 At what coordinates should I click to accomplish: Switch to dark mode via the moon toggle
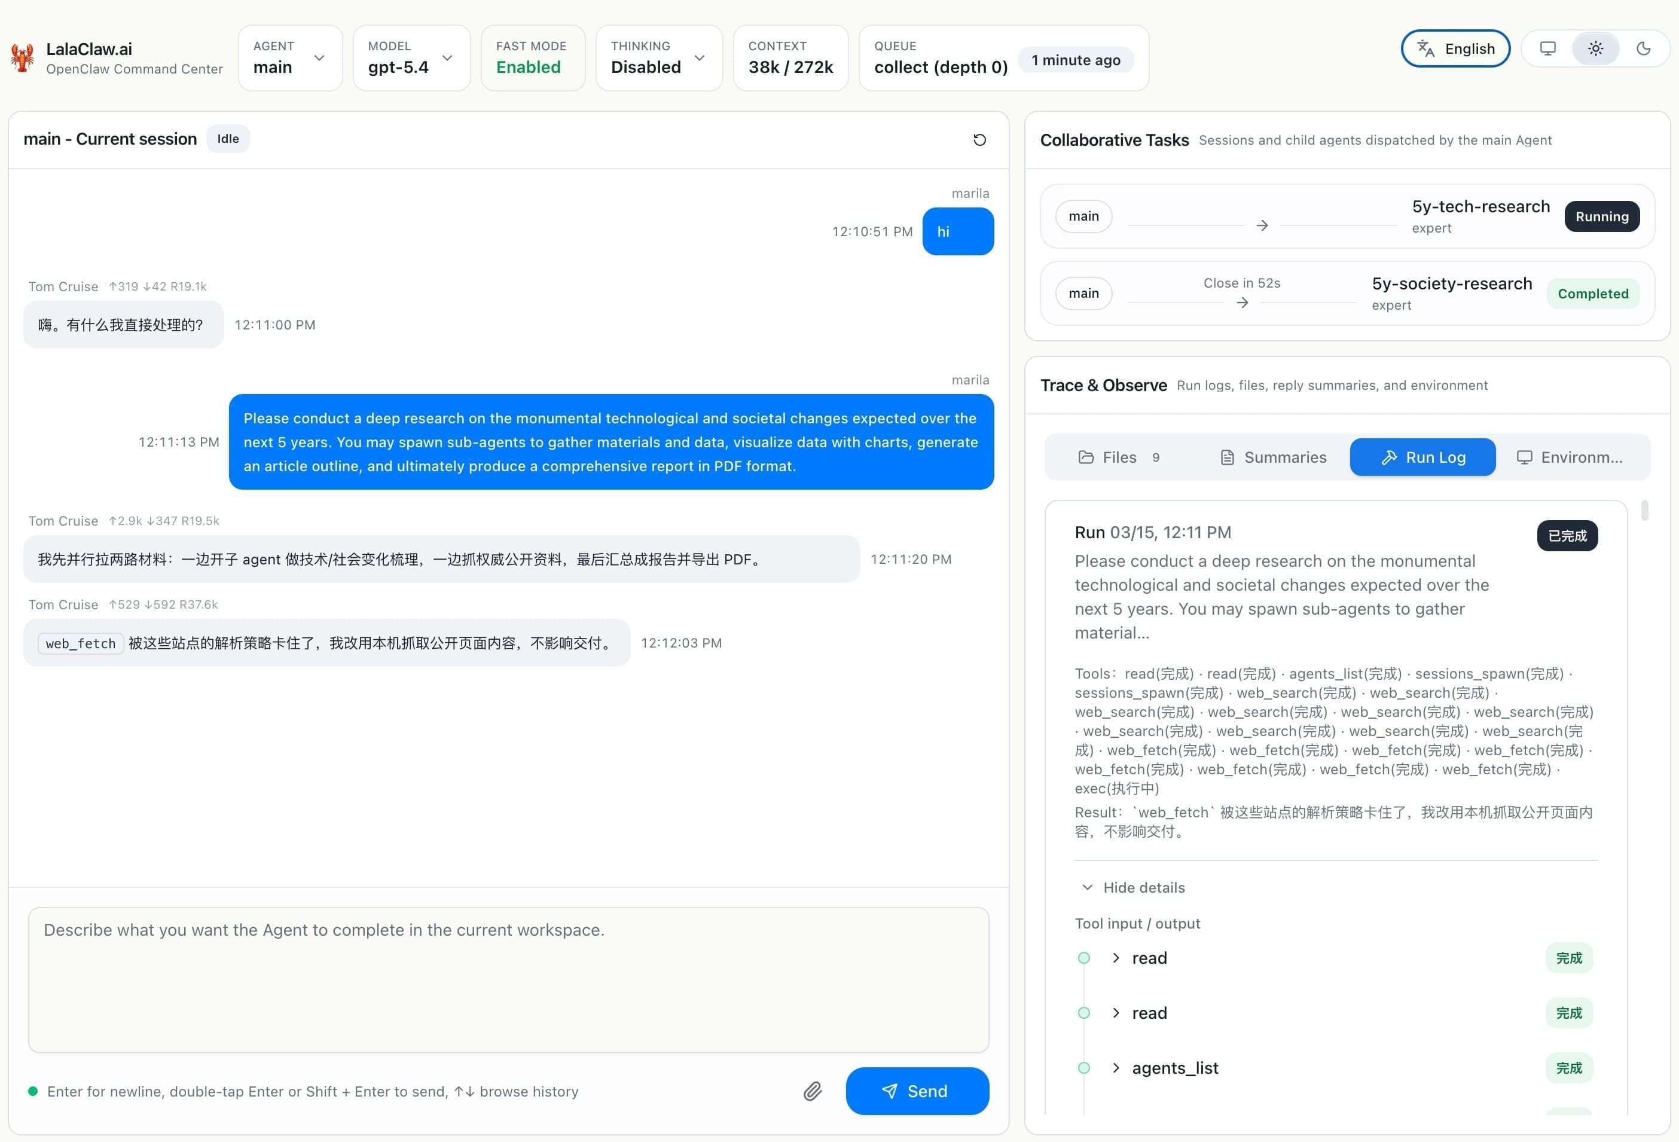1644,48
